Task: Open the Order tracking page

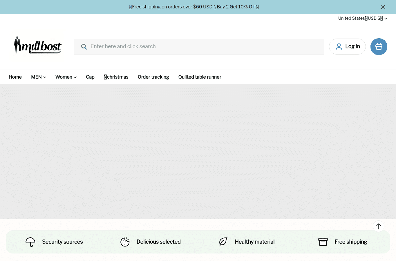Action: tap(153, 77)
